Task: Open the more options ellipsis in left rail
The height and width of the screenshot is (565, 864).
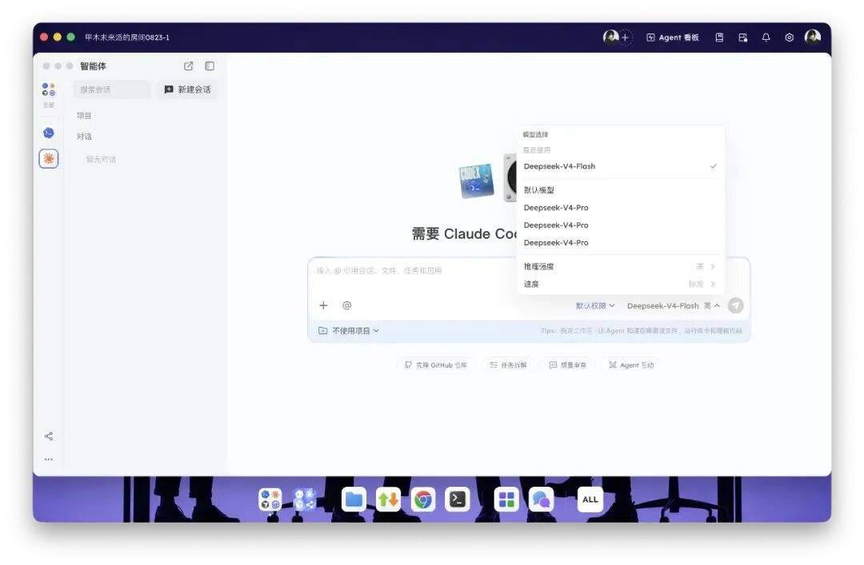Action: click(x=49, y=459)
